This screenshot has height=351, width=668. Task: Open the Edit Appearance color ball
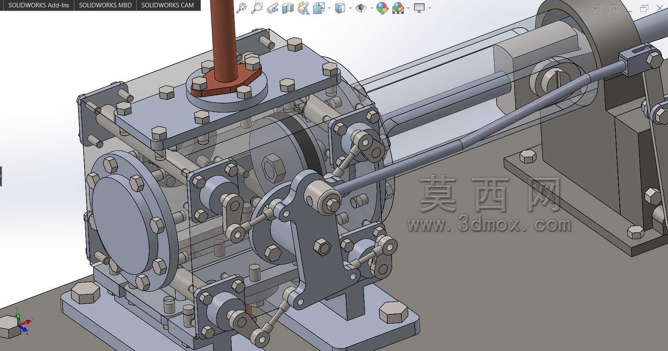382,8
